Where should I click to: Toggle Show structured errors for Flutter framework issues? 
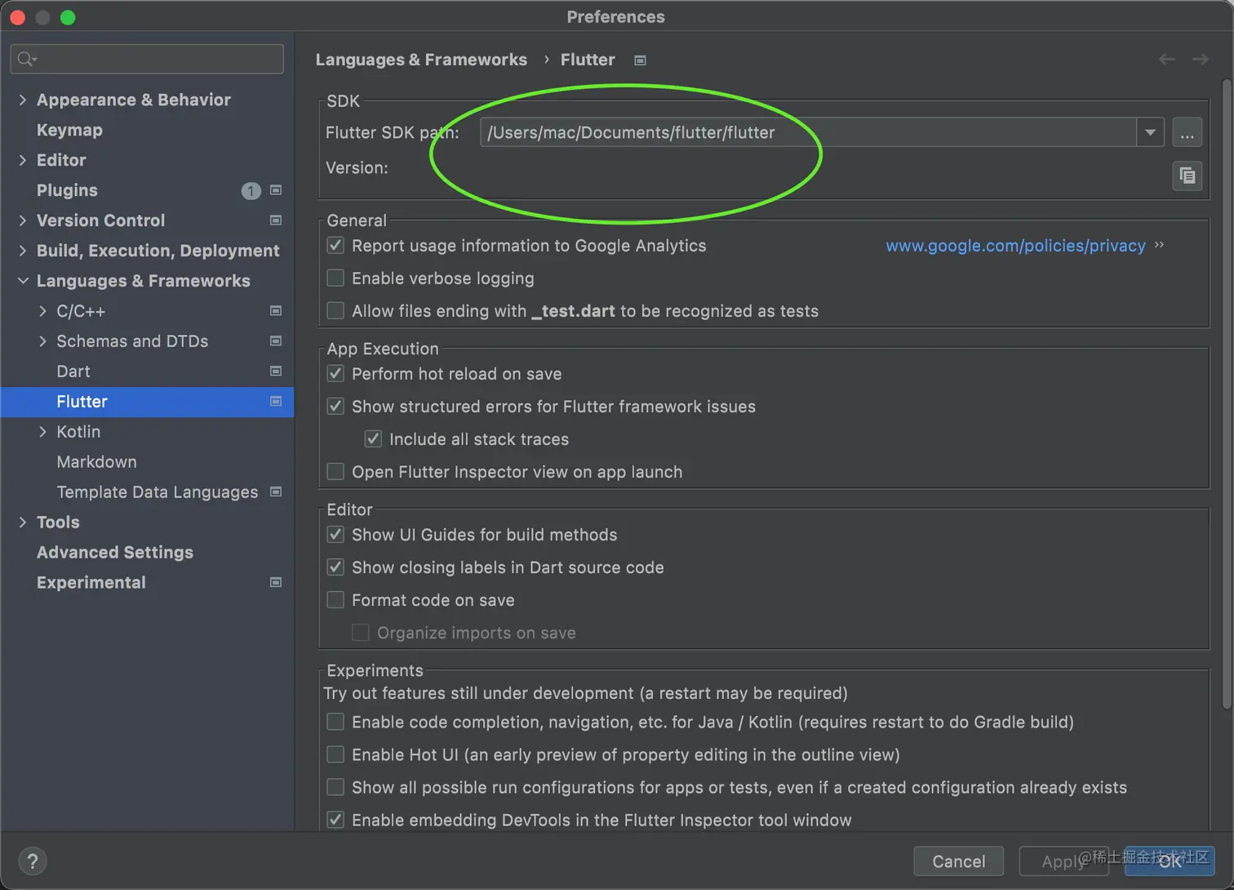coord(335,407)
